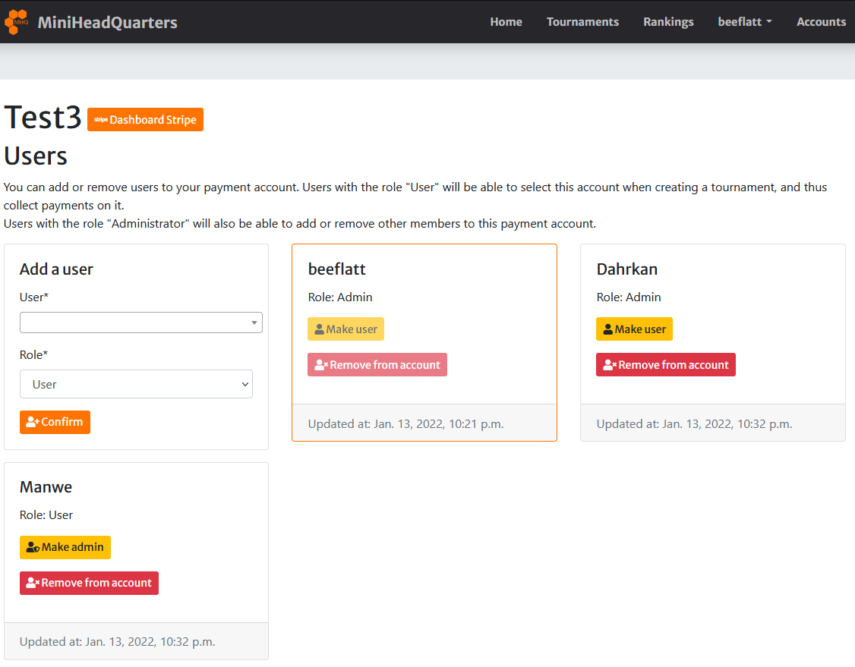Click person icon on Dahrkan's Make user
This screenshot has width=855, height=667.
pyautogui.click(x=607, y=329)
